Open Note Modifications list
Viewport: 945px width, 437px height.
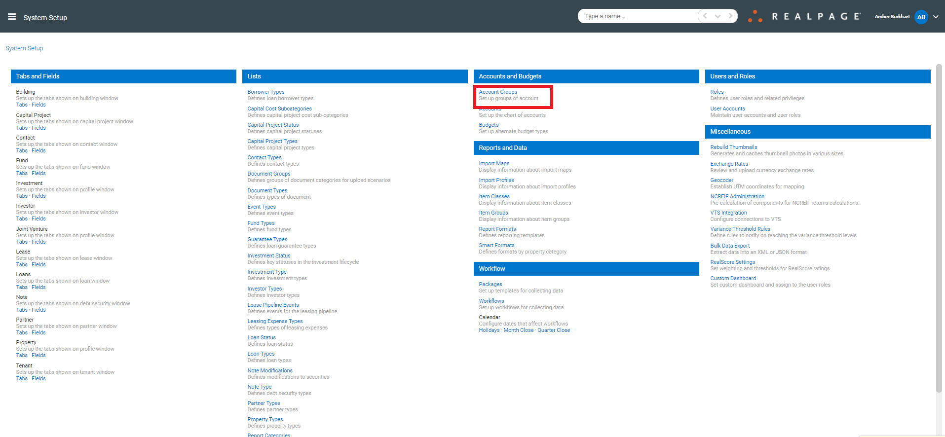(270, 370)
